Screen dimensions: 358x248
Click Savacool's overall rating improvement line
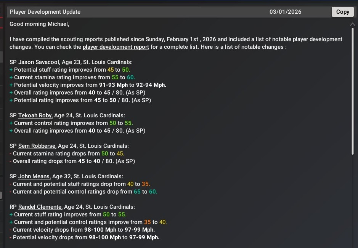[x=77, y=93]
